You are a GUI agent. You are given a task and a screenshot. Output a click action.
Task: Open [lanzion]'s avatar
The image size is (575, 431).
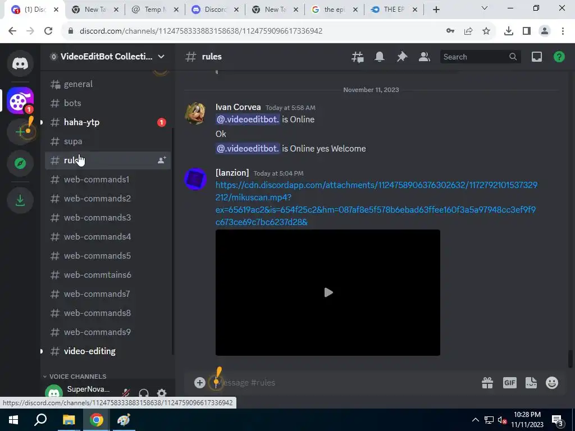(195, 179)
